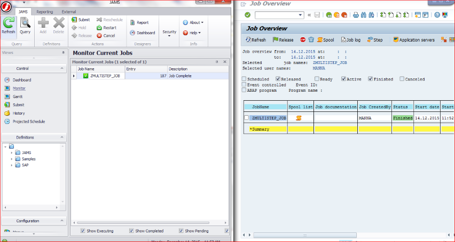Click the Find binoculars icon in SAP
Image resolution: width=455 pixels, height=242 pixels.
point(364,15)
